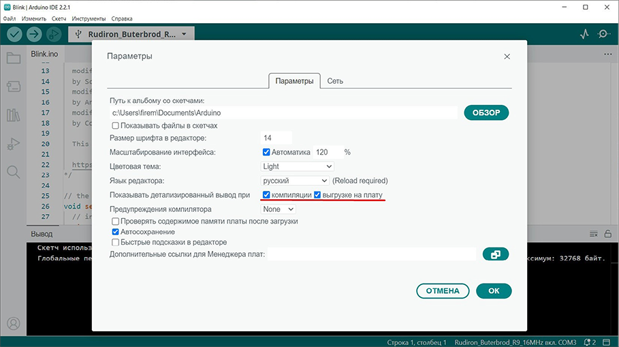
Task: Click the ОТМЕНА button
Action: (443, 291)
